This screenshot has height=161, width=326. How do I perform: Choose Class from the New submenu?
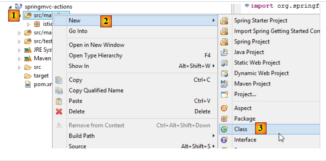241,129
